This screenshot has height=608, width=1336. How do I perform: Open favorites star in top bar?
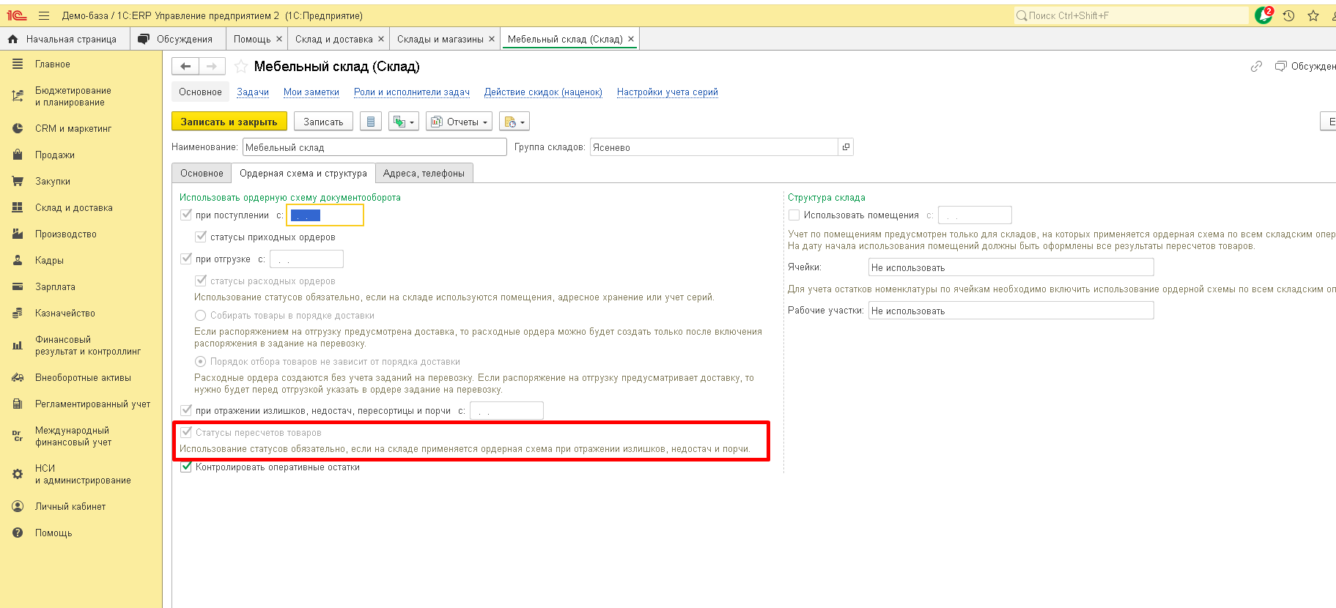click(x=1313, y=15)
